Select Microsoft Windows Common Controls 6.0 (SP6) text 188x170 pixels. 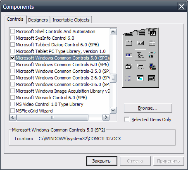pyautogui.click(x=62, y=65)
